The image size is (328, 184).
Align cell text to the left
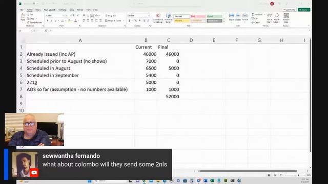tap(84, 20)
